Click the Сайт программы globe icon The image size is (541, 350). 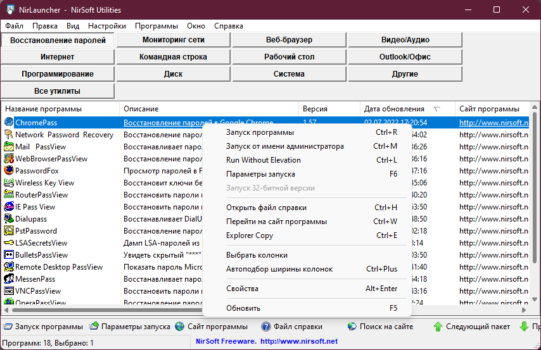[180, 326]
